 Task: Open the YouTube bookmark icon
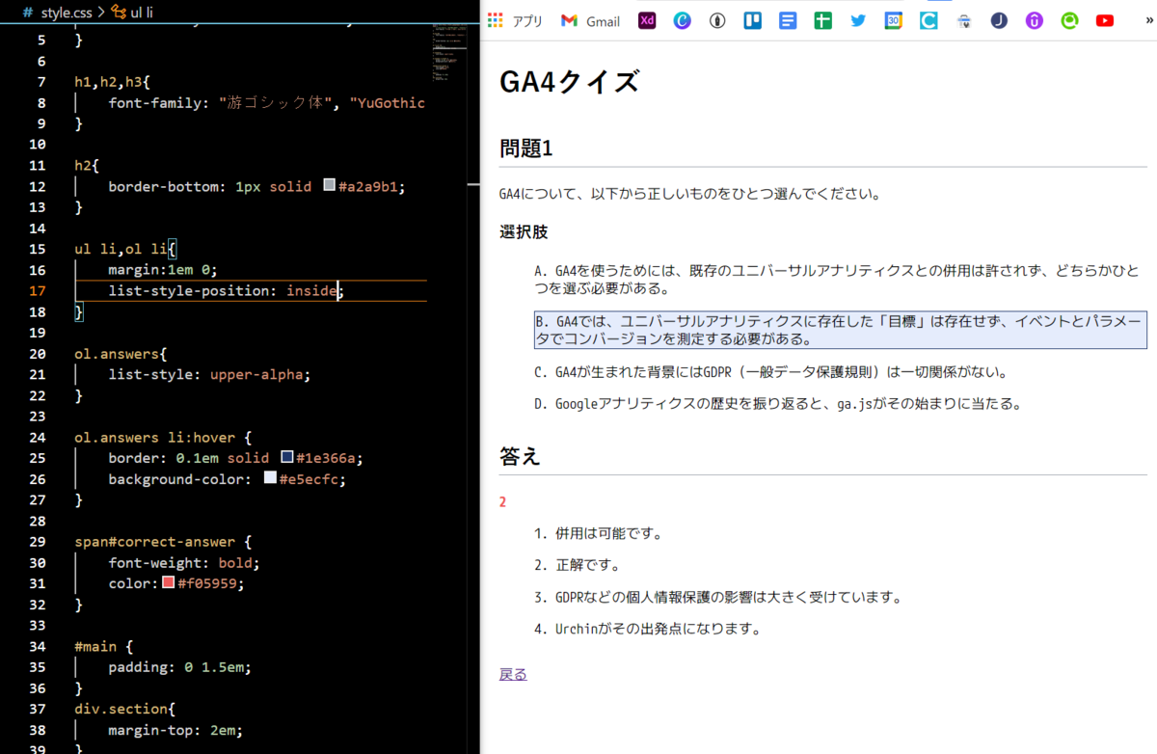[1105, 20]
